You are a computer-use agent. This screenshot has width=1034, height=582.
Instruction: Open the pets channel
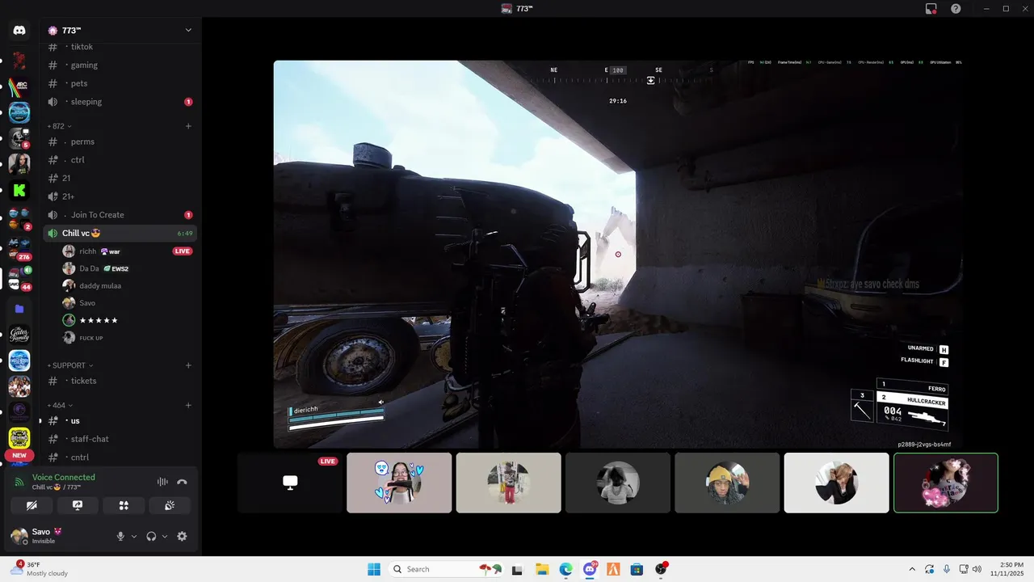[x=120, y=83]
